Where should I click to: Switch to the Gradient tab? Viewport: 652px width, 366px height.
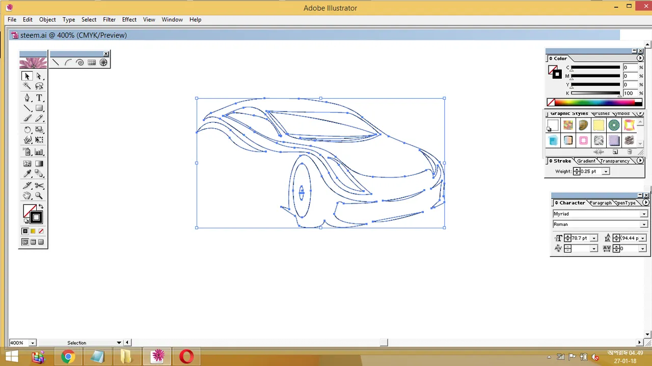(586, 161)
